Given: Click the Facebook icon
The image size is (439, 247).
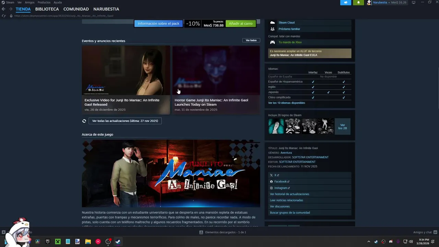Looking at the screenshot, I should (271, 181).
